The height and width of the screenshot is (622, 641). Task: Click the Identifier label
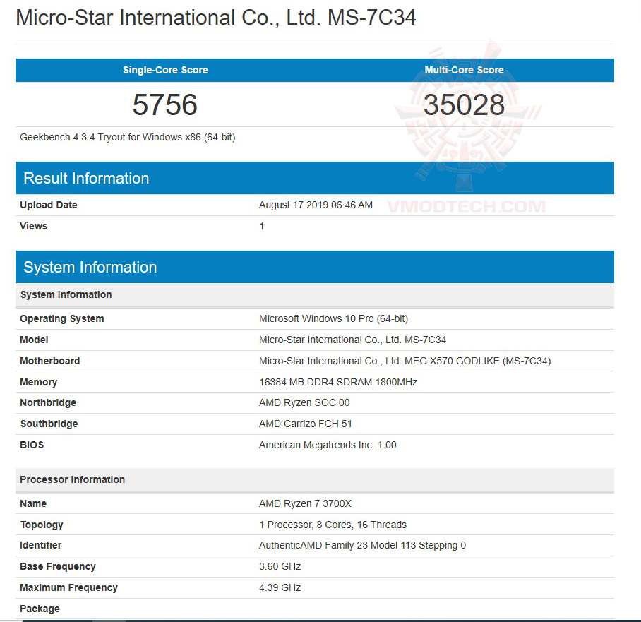click(40, 545)
